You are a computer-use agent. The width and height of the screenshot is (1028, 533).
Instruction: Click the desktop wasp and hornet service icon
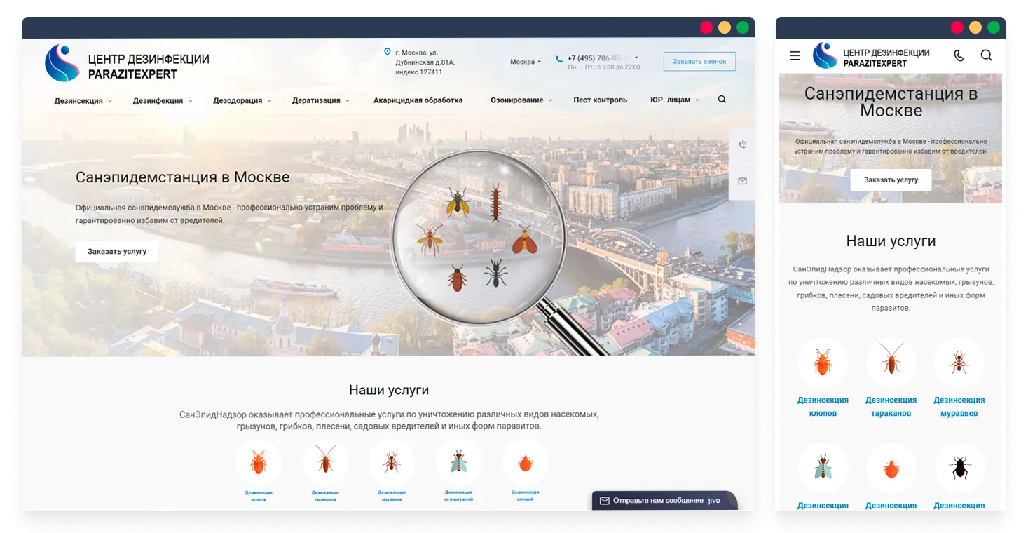point(458,462)
